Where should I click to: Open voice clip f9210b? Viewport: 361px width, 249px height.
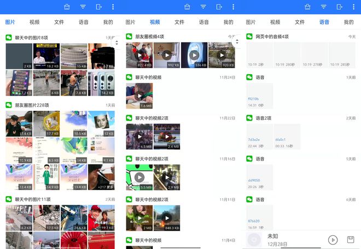[x=260, y=96]
